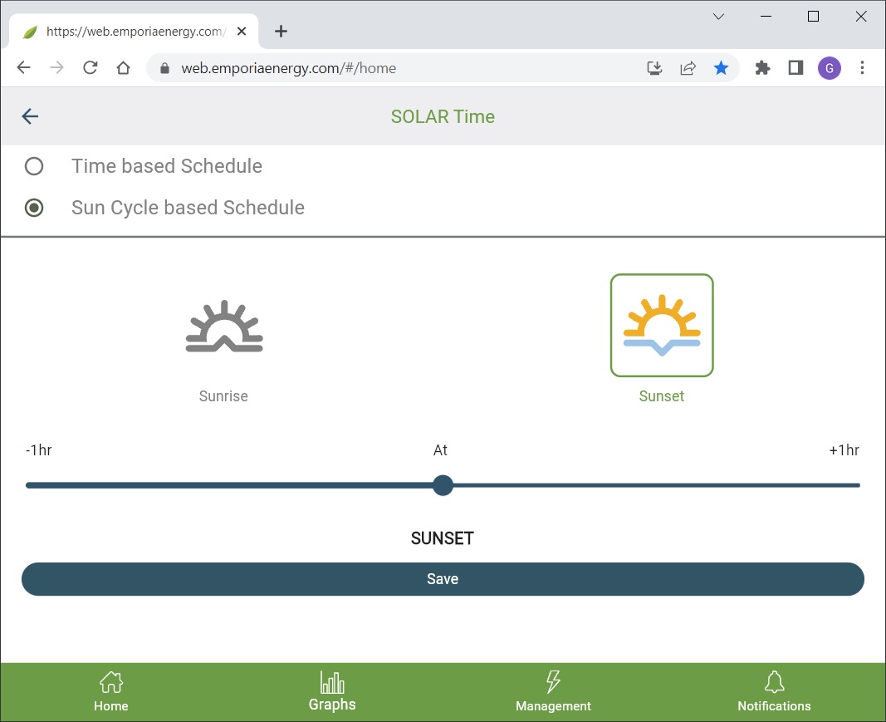This screenshot has height=722, width=886.
Task: Open the Management lightning bolt tab
Action: 553,692
